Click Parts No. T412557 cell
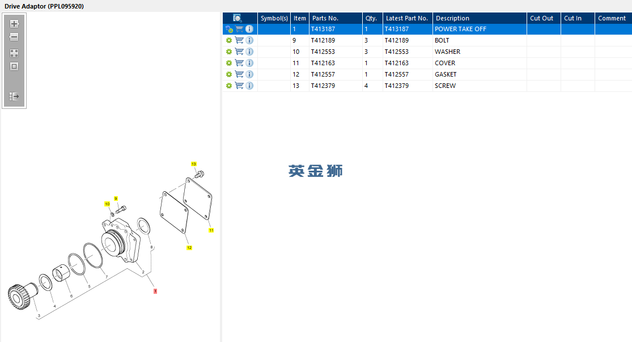 [336, 74]
